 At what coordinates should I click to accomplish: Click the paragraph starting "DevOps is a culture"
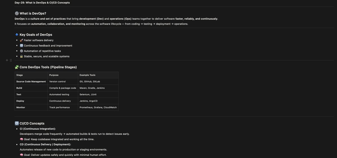click(x=116, y=19)
